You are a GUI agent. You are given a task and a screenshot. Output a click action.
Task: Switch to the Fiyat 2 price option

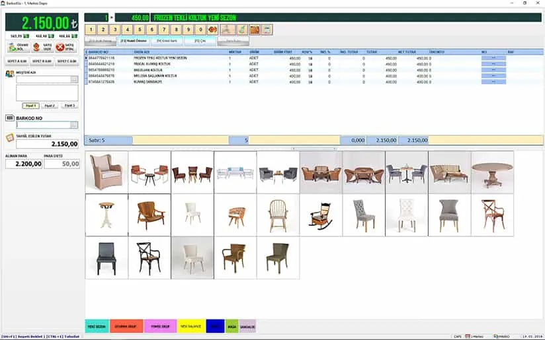50,106
